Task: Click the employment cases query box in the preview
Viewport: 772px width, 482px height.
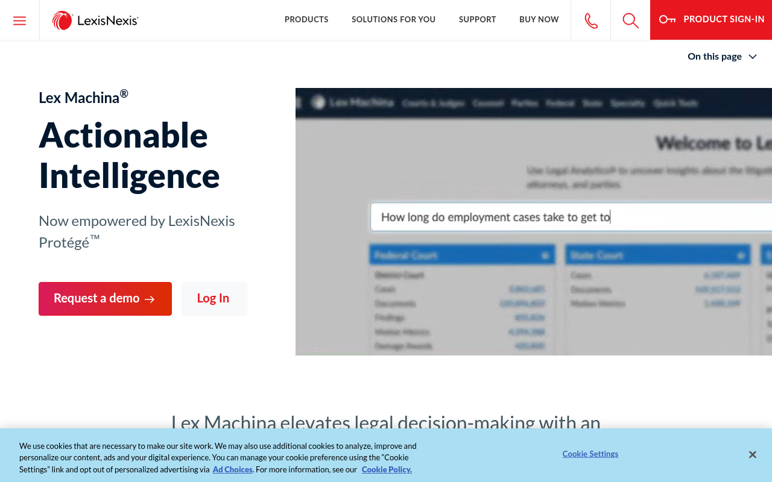Action: point(573,216)
